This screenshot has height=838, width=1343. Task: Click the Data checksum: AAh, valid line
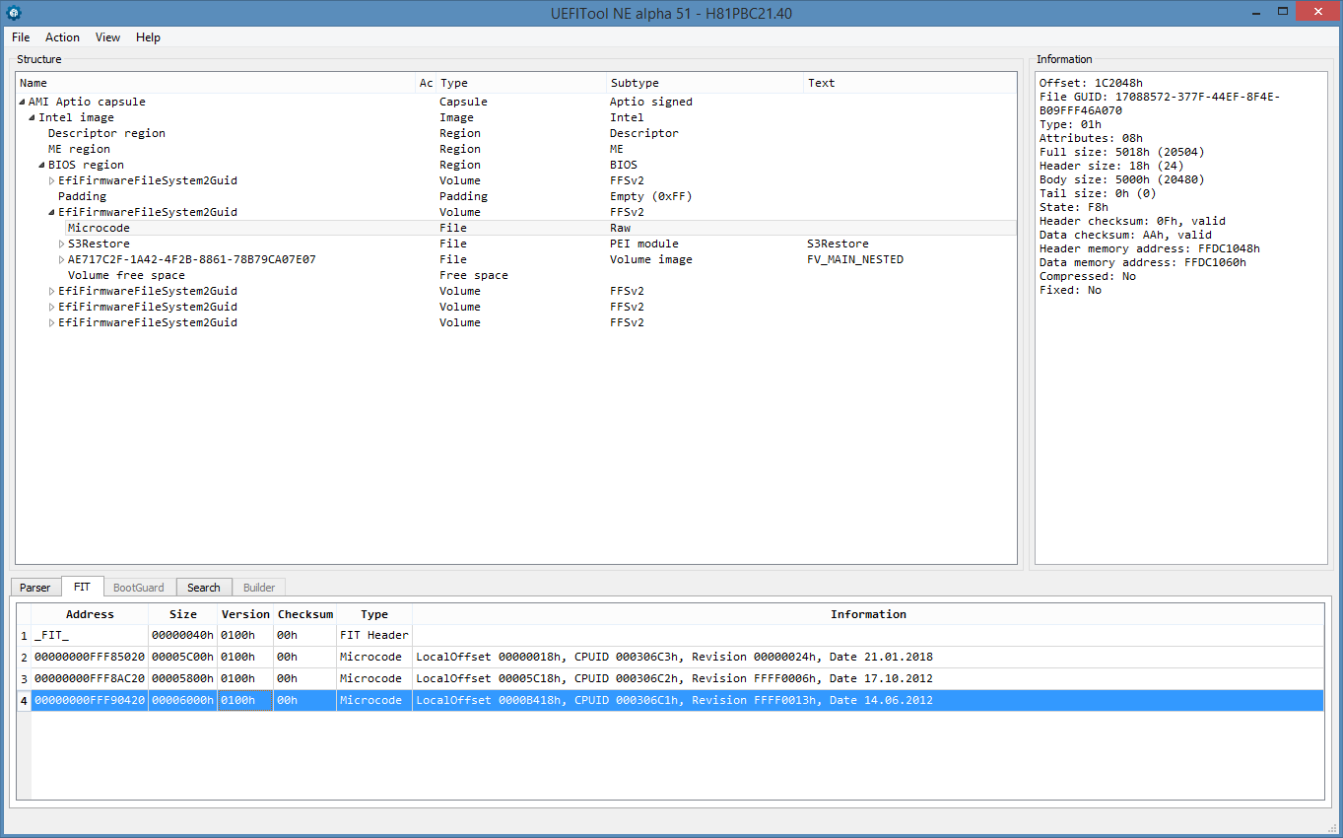[x=1125, y=235]
